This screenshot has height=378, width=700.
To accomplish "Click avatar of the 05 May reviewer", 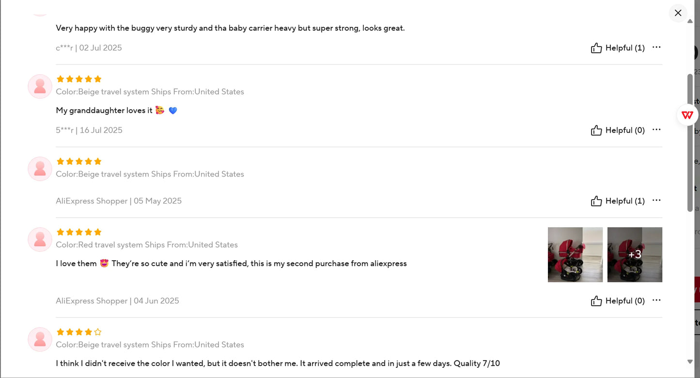I will [x=40, y=169].
